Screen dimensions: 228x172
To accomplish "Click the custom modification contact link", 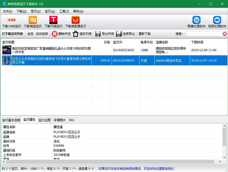I will click(x=136, y=169).
